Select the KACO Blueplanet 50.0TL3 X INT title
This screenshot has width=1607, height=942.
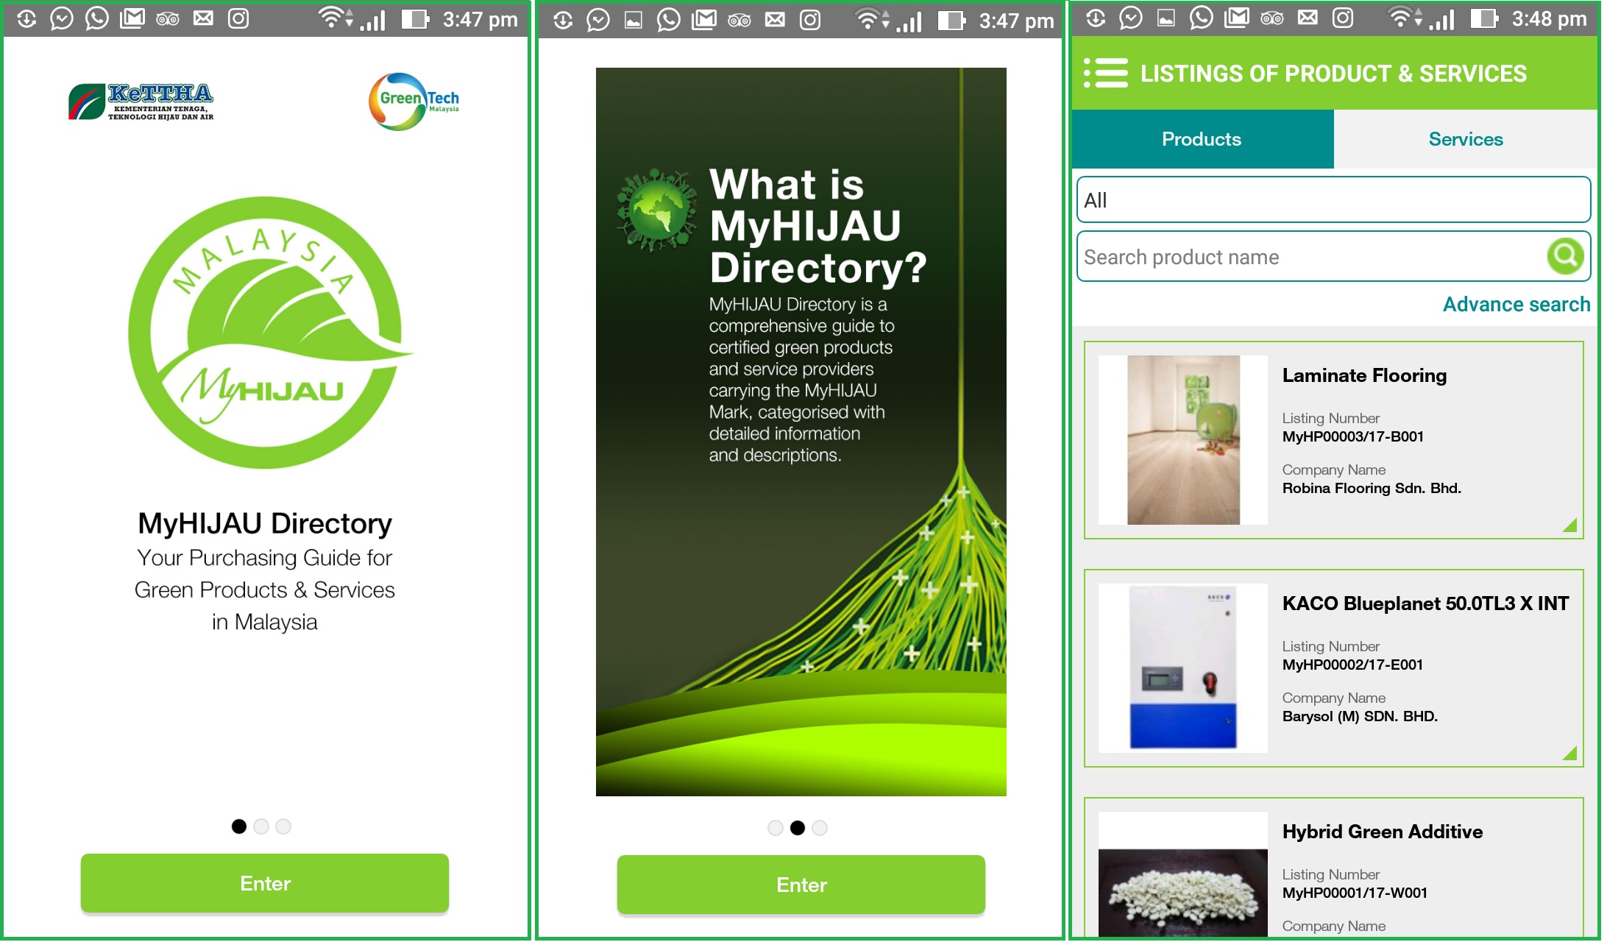[1425, 603]
